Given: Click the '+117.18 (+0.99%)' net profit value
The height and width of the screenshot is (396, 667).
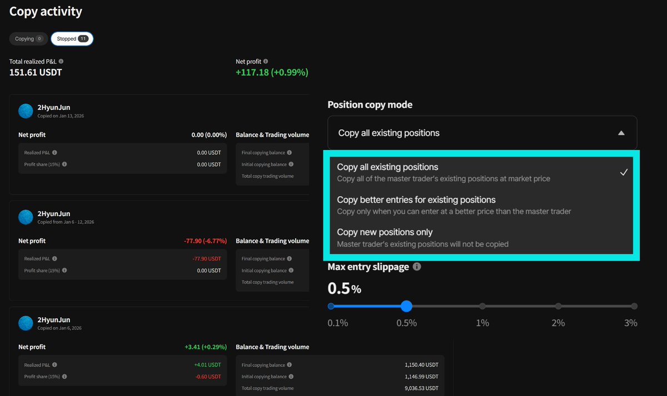Looking at the screenshot, I should point(272,72).
